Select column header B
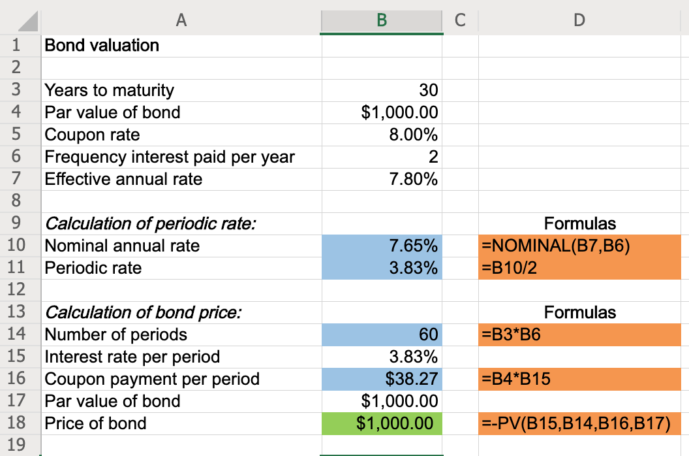Viewport: 689px width, 456px height. tap(381, 20)
